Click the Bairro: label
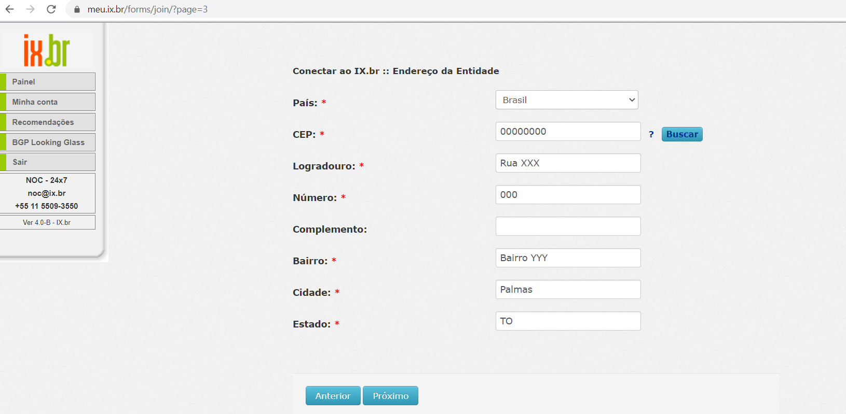 (x=310, y=261)
